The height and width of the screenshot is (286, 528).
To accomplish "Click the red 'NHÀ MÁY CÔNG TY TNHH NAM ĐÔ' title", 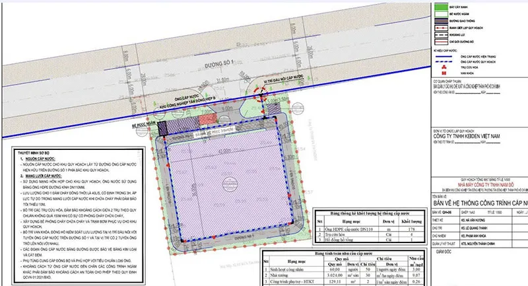I will click(x=486, y=185).
